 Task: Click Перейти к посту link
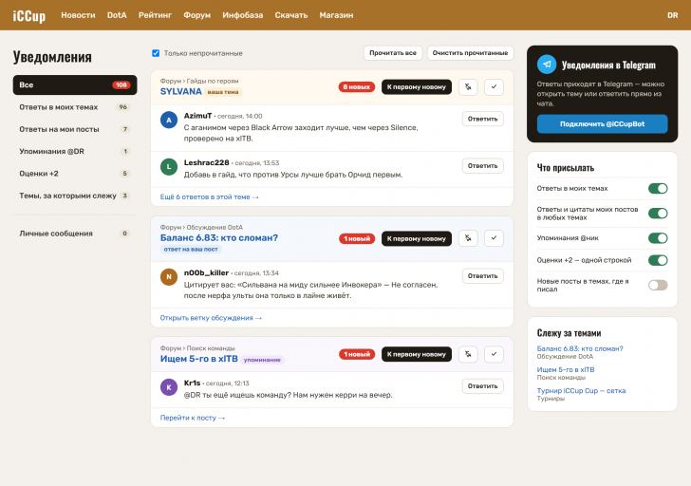click(192, 418)
